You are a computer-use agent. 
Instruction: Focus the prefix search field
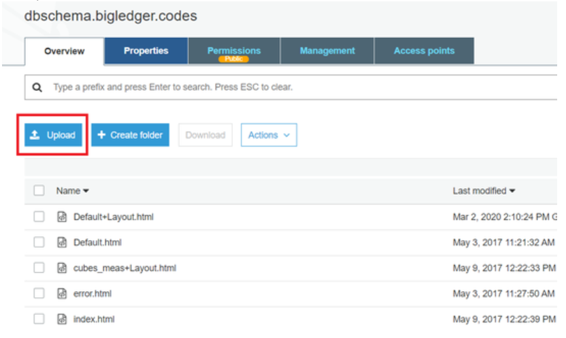[291, 87]
